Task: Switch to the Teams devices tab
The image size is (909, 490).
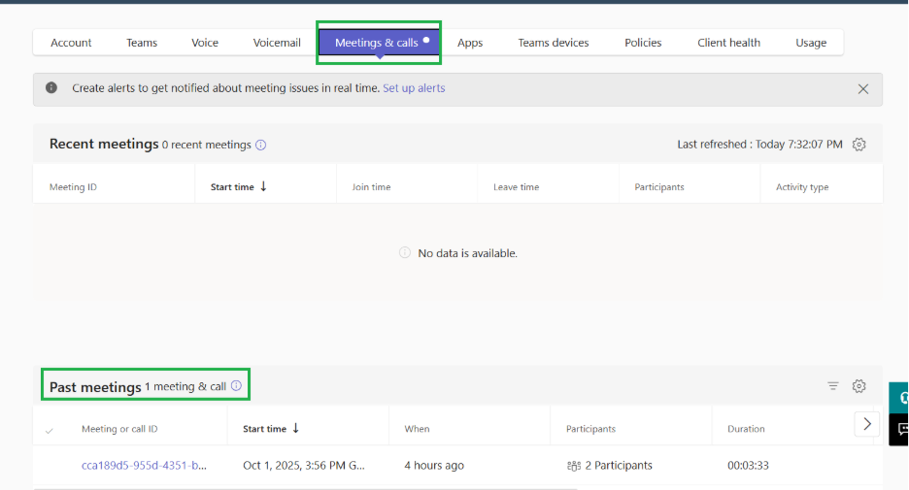Action: [553, 43]
